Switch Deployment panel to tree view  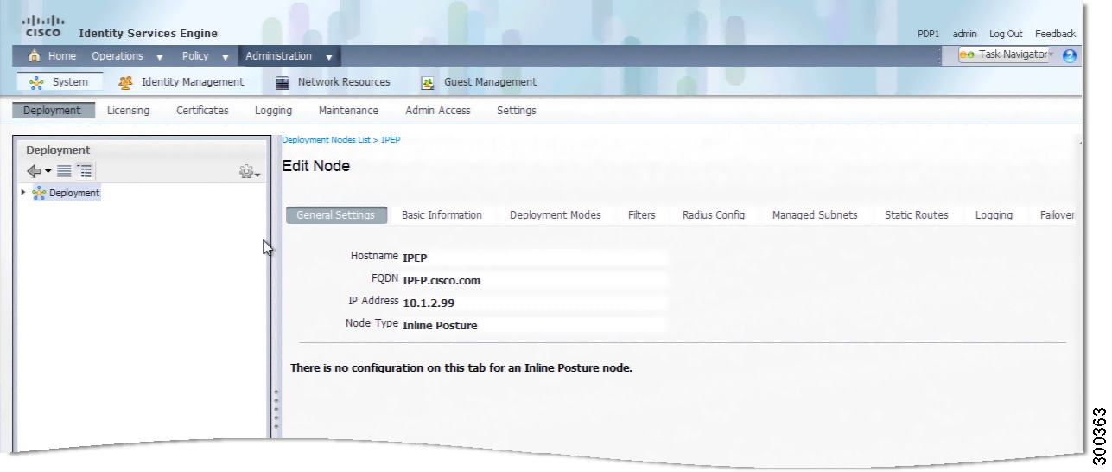84,171
